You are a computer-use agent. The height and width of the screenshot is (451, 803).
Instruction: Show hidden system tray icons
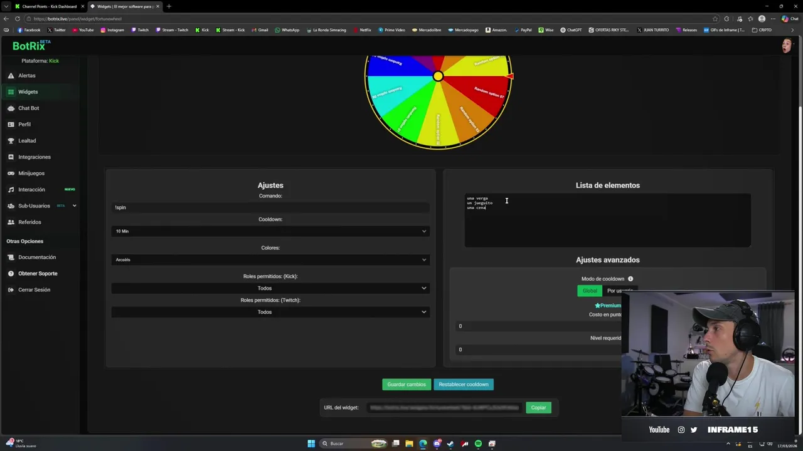point(728,443)
